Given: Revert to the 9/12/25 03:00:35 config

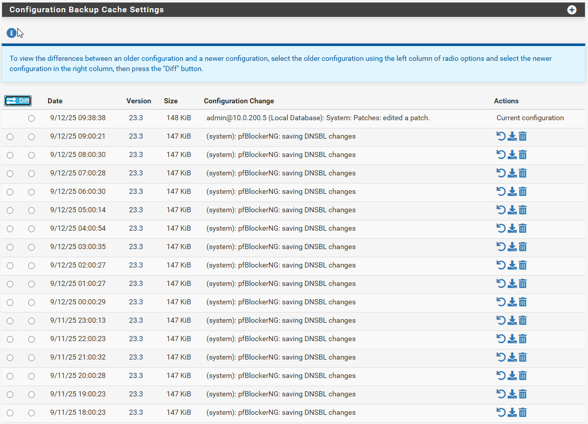Looking at the screenshot, I should click(501, 247).
